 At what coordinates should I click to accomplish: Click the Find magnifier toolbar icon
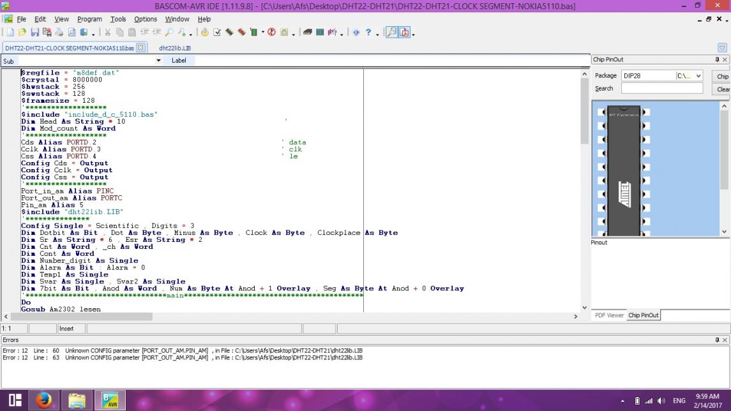(169, 33)
